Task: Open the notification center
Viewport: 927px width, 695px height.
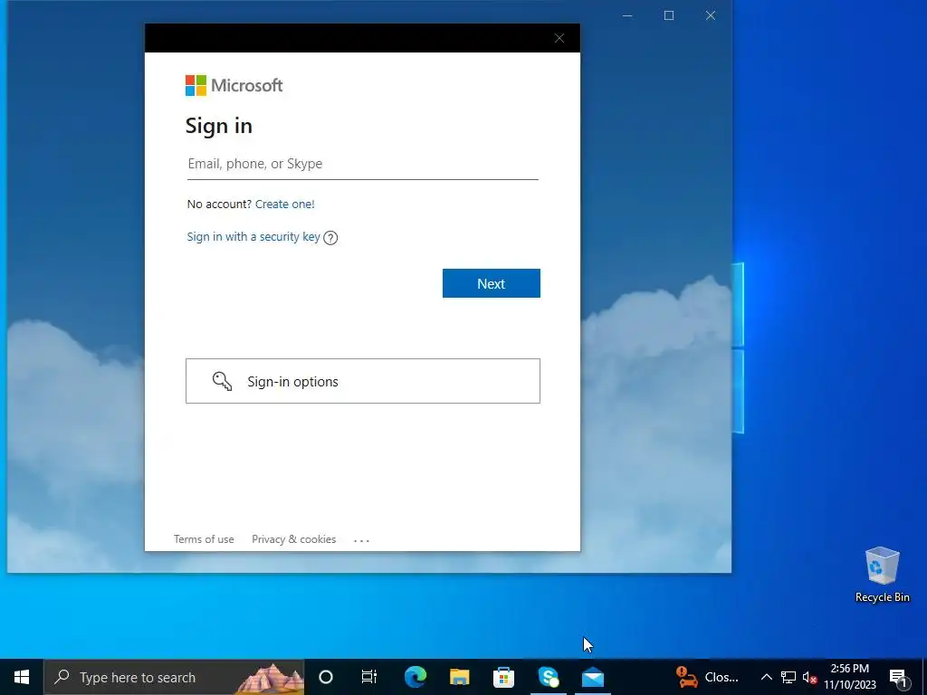Action: point(897,677)
